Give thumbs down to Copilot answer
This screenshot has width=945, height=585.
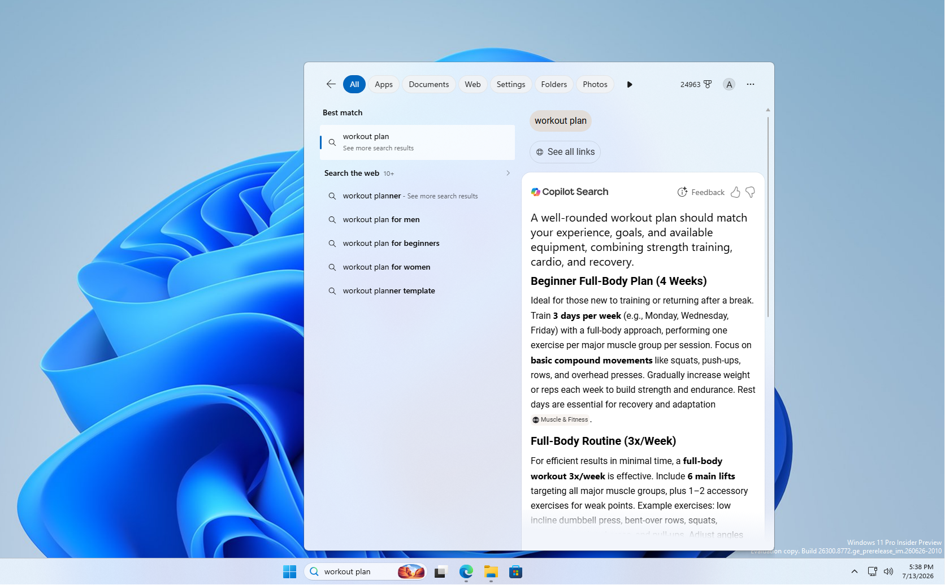(751, 192)
